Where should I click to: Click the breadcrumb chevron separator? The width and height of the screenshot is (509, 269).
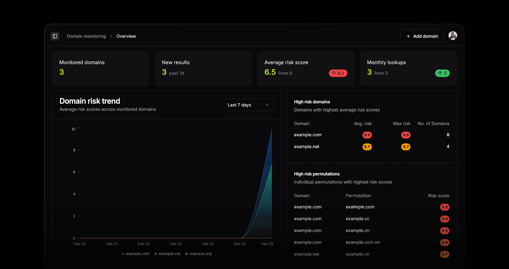tap(111, 36)
